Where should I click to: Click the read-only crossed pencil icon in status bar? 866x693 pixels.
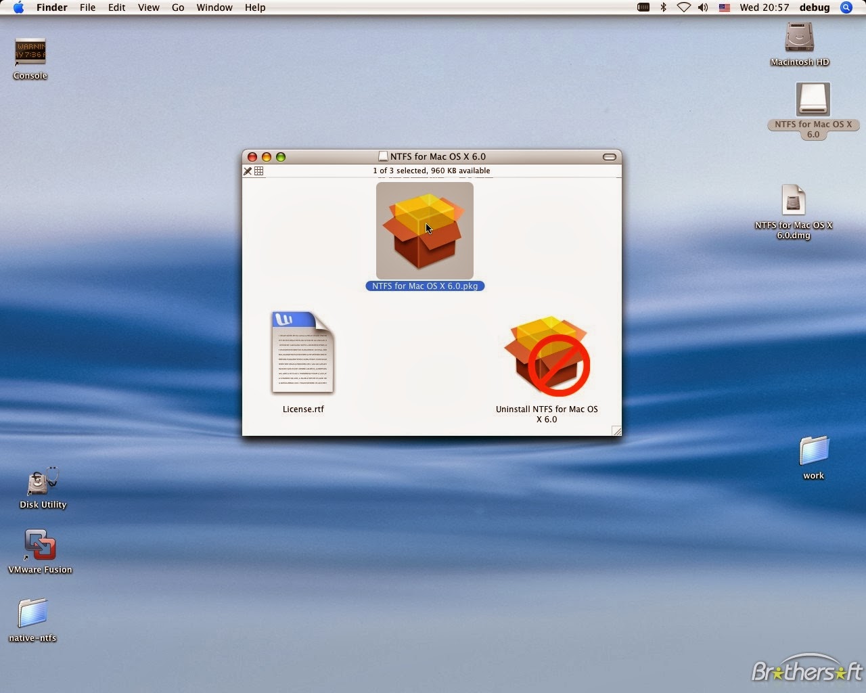(x=248, y=171)
